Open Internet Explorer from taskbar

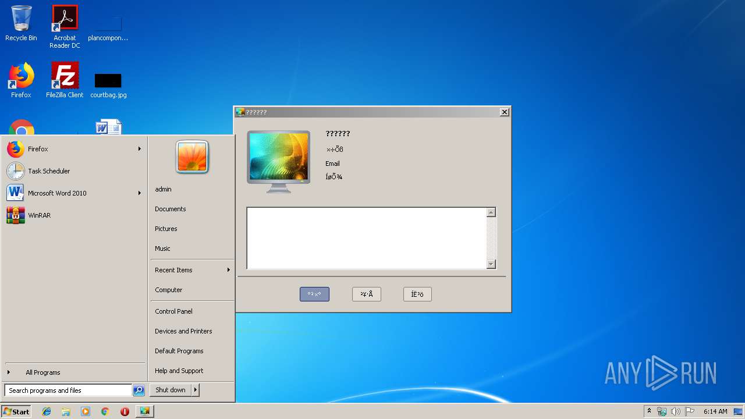47,411
